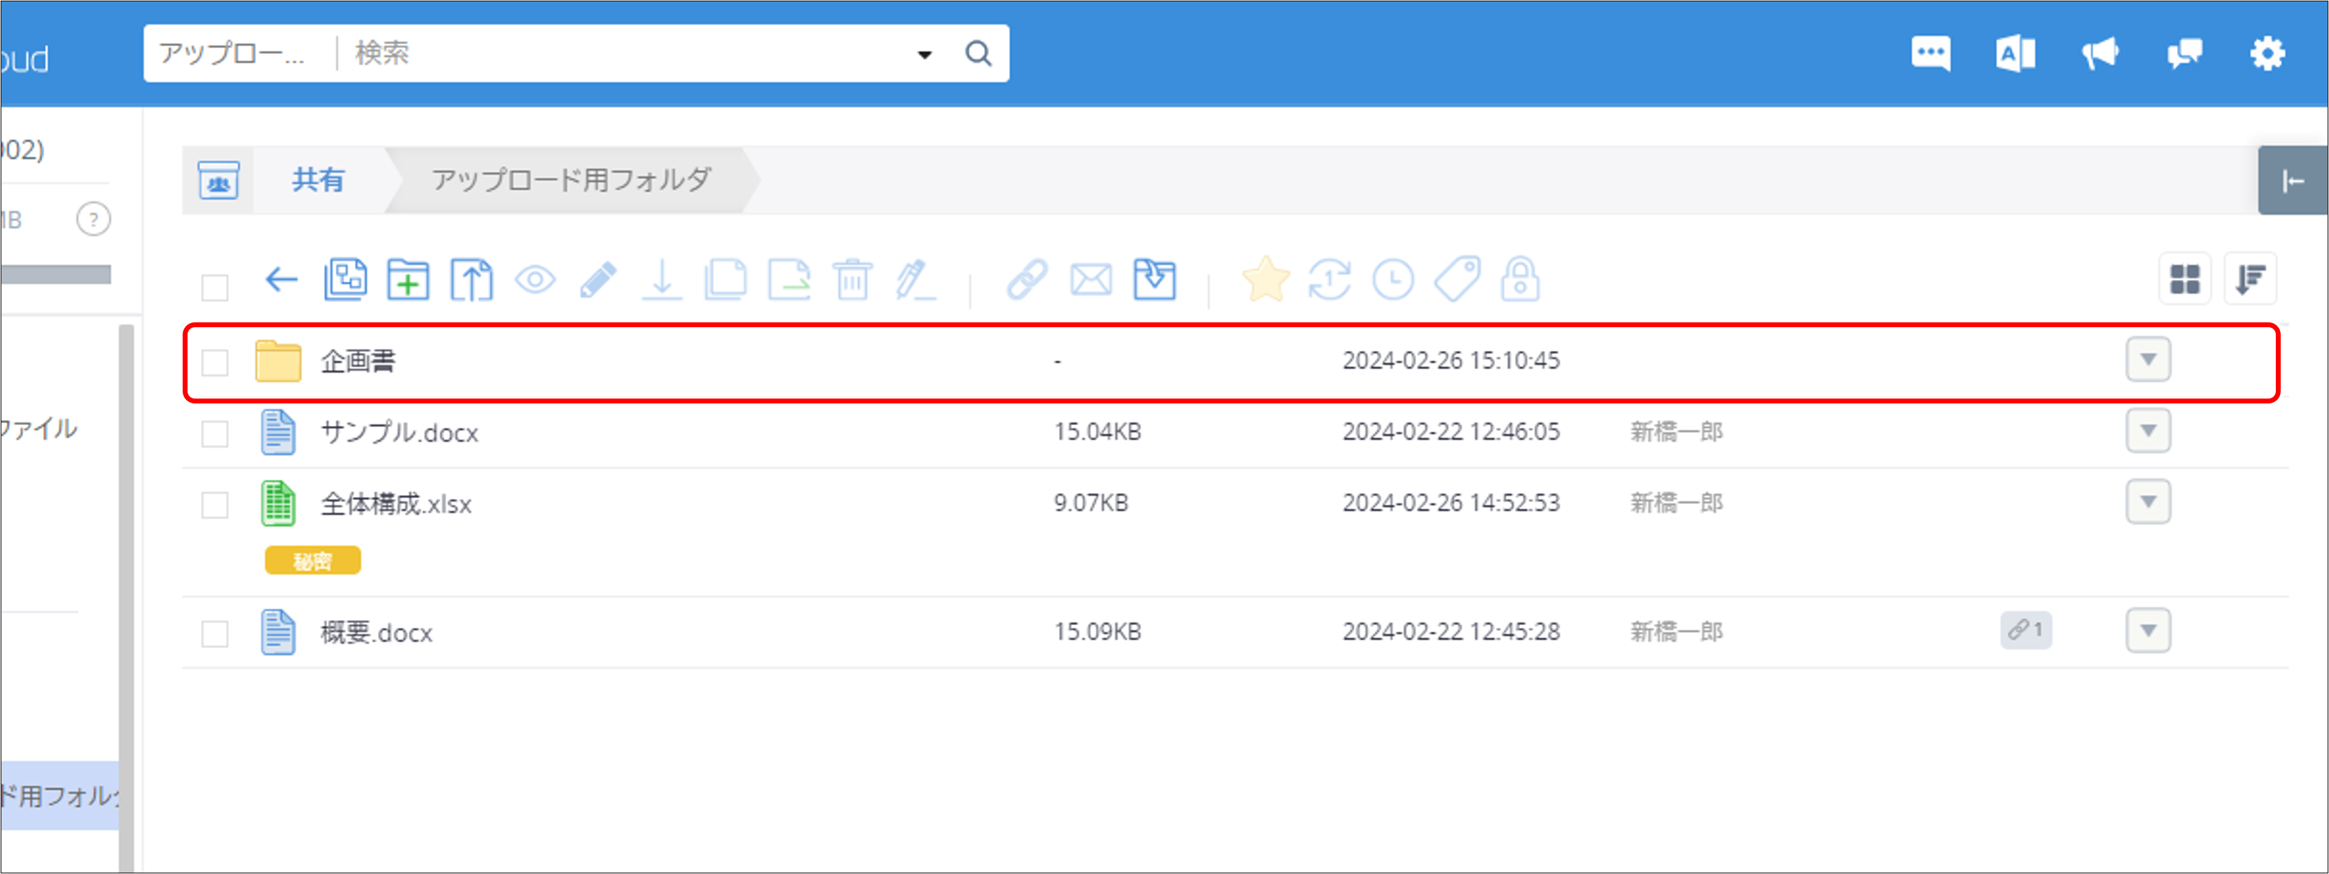Click the create new folder icon

click(x=408, y=279)
